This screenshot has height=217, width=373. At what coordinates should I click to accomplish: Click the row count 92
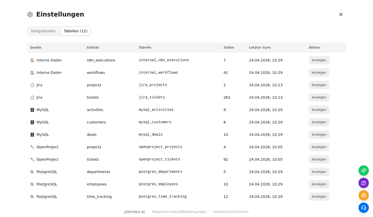(x=226, y=159)
